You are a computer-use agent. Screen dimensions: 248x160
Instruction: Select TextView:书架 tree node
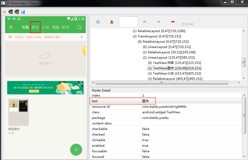coord(174,63)
